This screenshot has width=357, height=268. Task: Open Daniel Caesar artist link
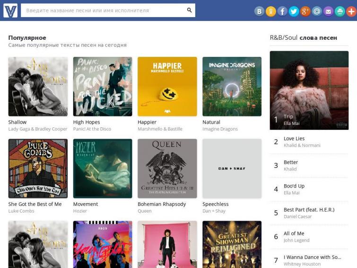point(297,216)
